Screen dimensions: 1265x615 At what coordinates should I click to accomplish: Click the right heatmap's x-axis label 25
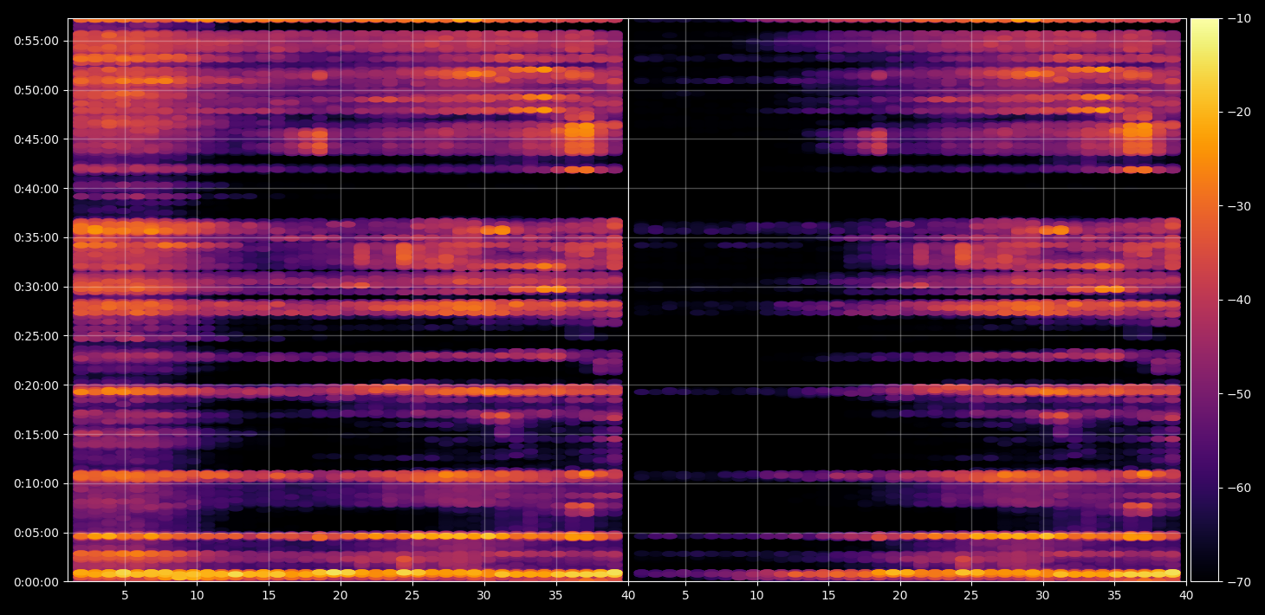[971, 596]
